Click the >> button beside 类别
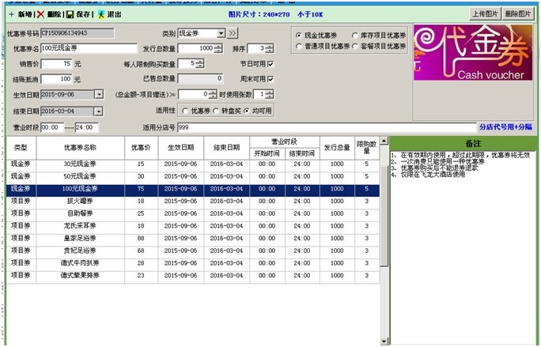541x347 pixels. (232, 33)
